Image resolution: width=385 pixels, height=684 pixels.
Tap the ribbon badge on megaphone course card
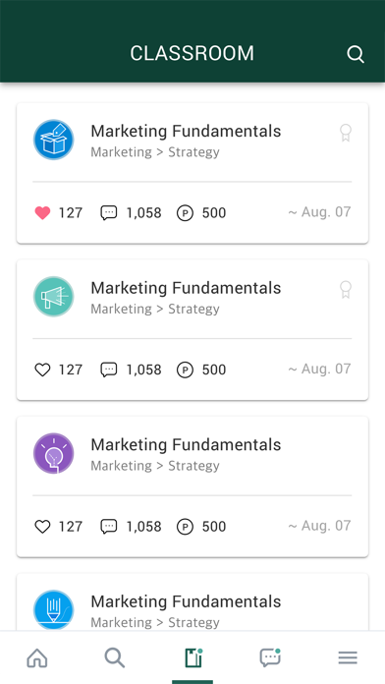(x=346, y=290)
